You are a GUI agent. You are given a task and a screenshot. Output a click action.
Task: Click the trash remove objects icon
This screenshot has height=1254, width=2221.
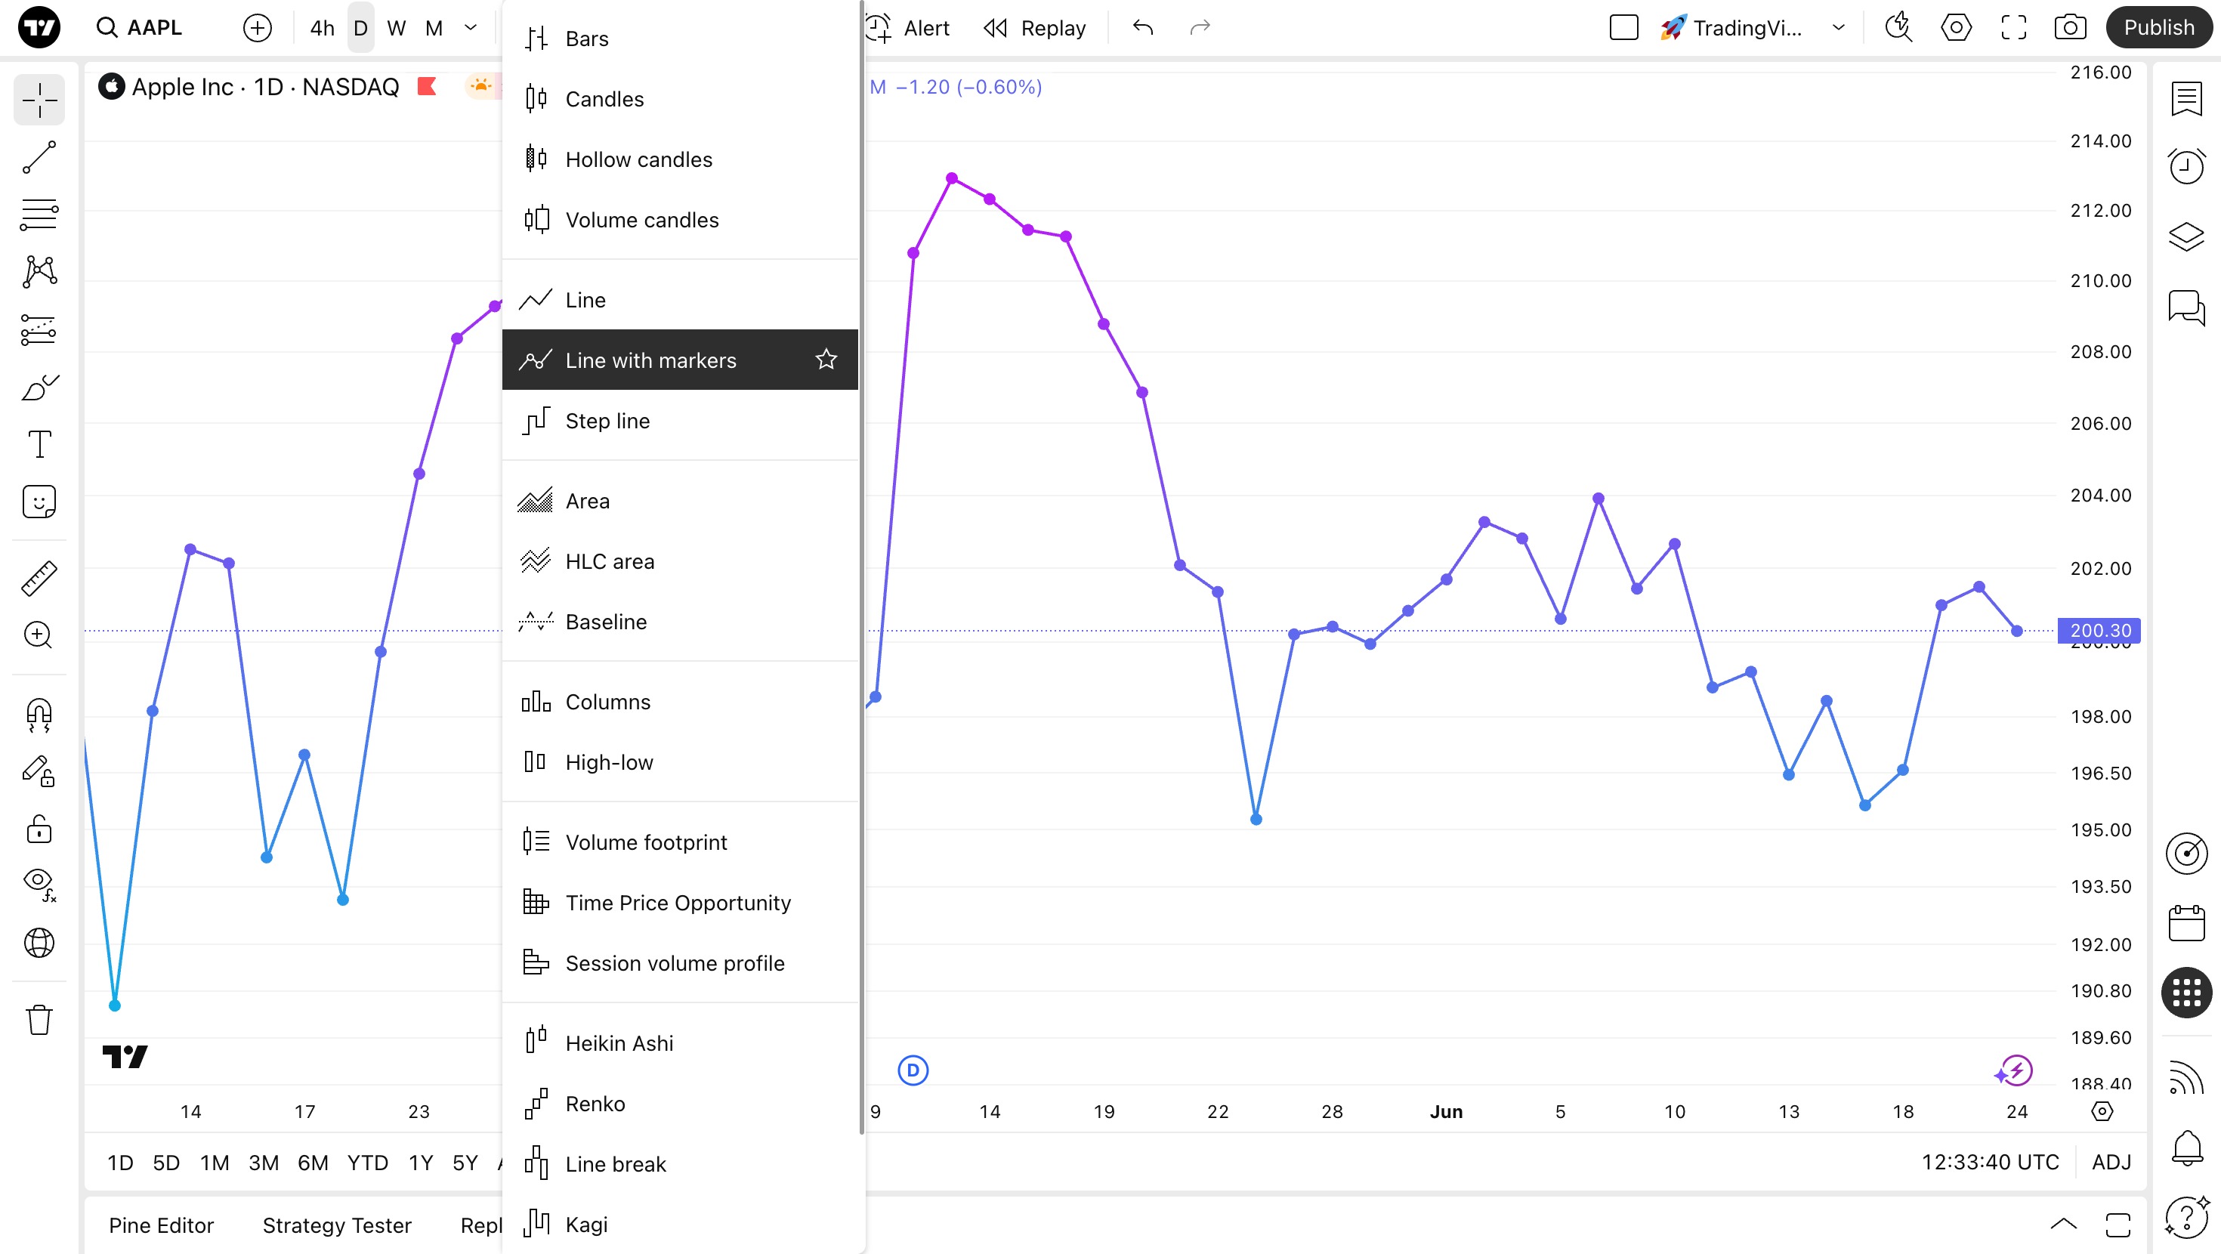[x=39, y=1019]
